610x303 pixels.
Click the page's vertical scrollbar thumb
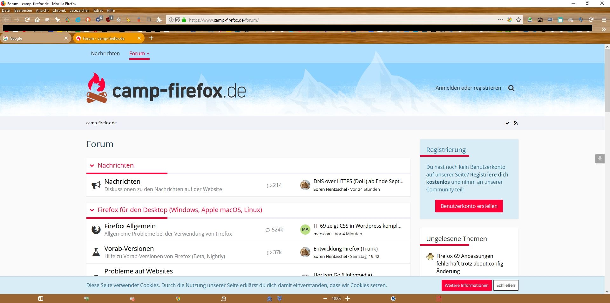pyautogui.click(x=607, y=81)
